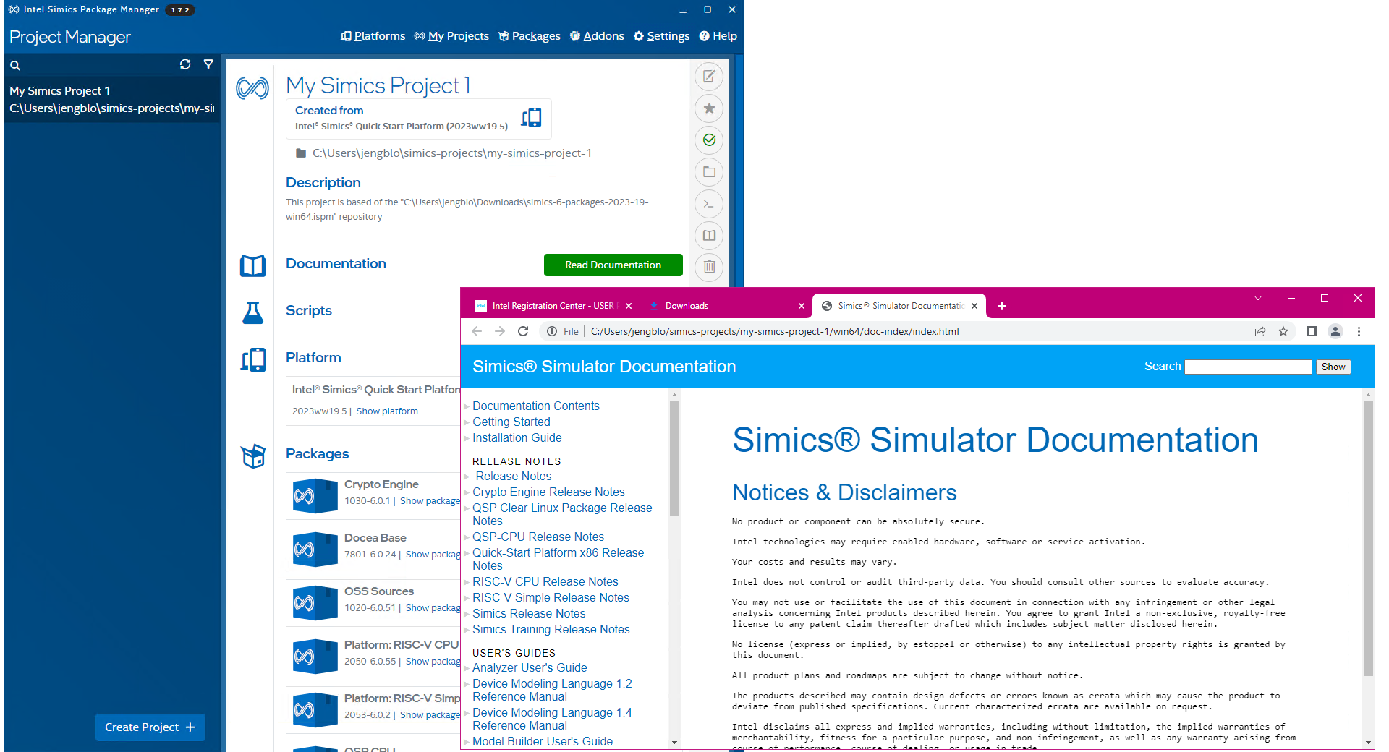Viewport: 1389px width, 752px height.
Task: Open the Installation Guide link
Action: coord(517,438)
